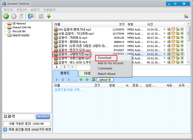Click the share icon for 김광석 - 먼지가 되어.mp3

169,50
